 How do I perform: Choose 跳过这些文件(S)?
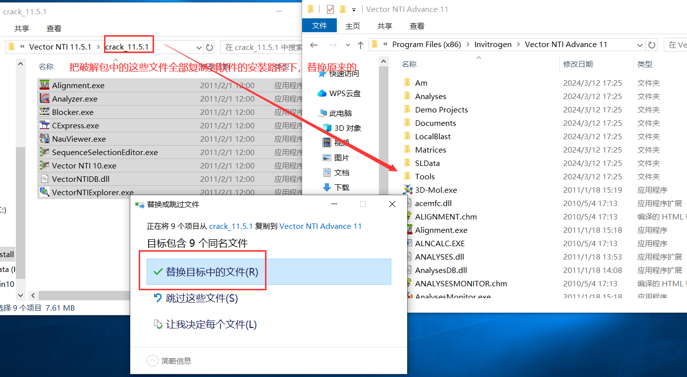[195, 298]
